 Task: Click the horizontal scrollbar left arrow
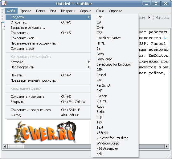click(5, 146)
